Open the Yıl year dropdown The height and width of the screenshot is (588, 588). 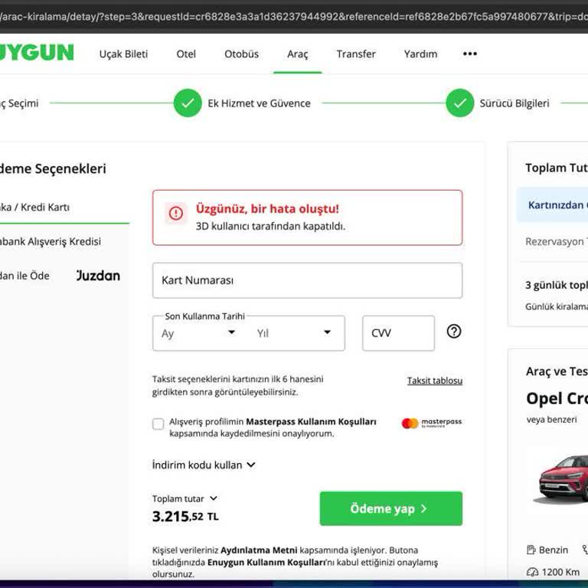point(294,333)
